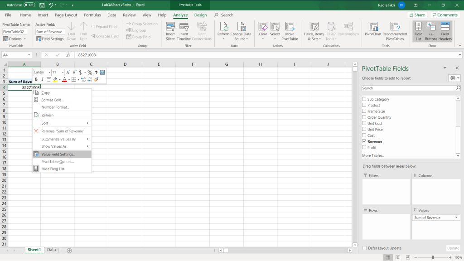Switch to the Design ribbon tab

pos(200,15)
